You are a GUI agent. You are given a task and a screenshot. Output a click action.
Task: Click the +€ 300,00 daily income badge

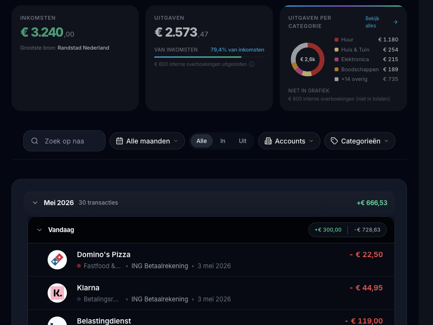[x=328, y=230]
